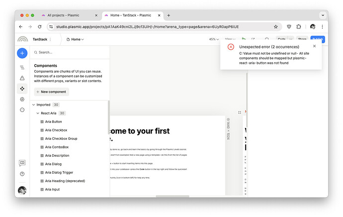Image resolution: width=343 pixels, height=217 pixels.
Task: Open the settings gear icon in sidebar
Action: coord(22,99)
